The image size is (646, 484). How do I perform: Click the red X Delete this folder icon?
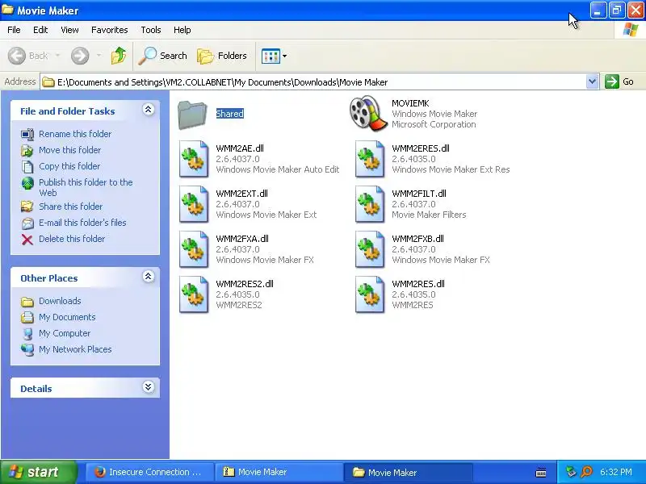[27, 240]
